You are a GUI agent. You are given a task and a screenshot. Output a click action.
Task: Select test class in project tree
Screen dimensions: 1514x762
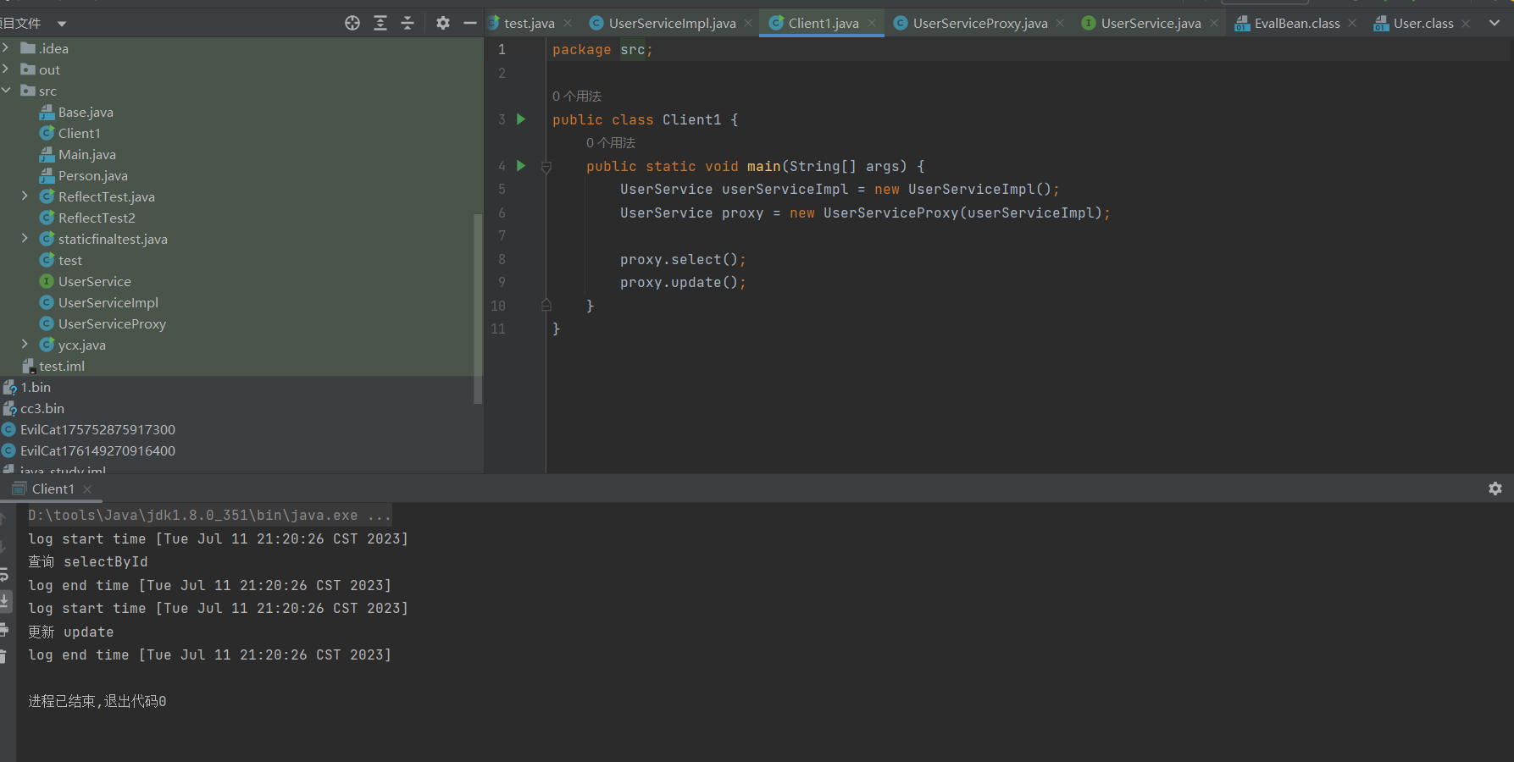point(69,260)
